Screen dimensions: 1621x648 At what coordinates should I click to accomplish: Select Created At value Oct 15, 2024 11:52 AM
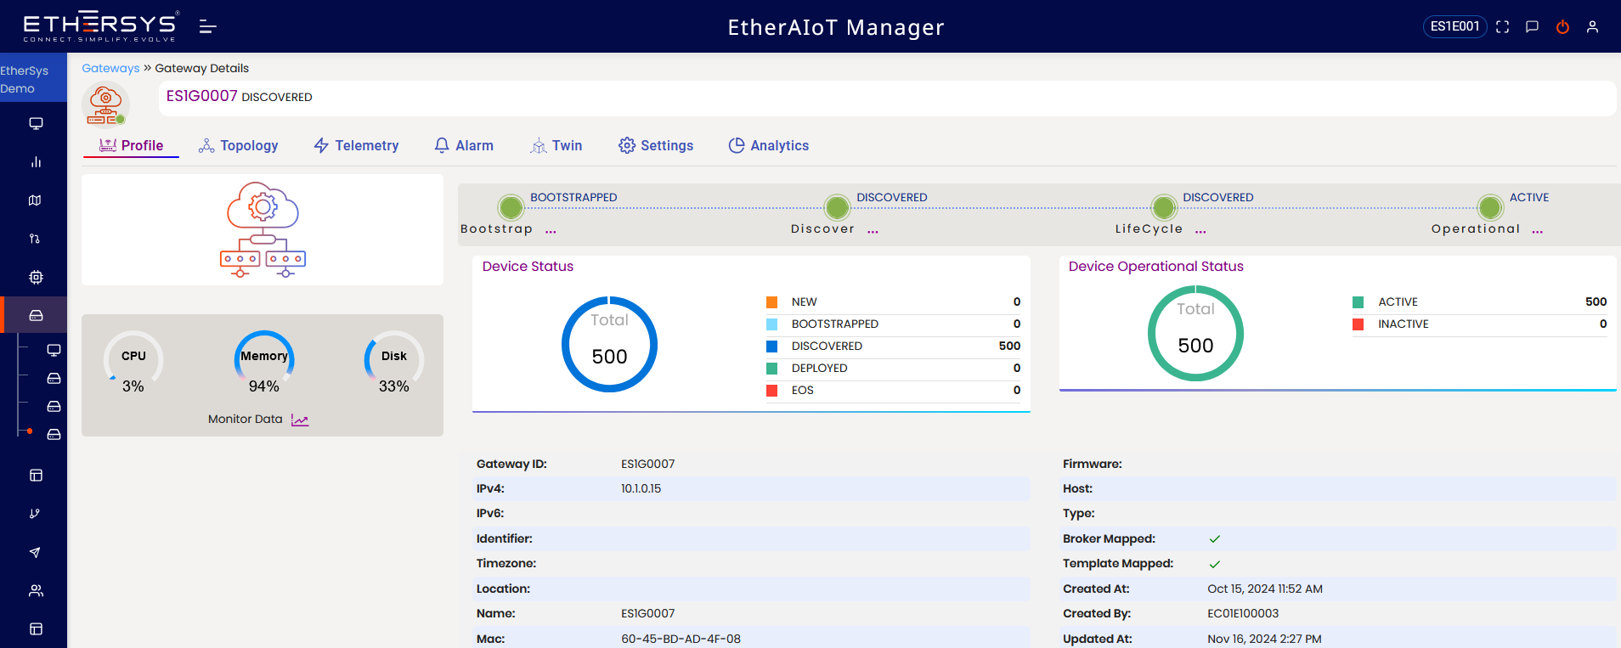pos(1265,589)
